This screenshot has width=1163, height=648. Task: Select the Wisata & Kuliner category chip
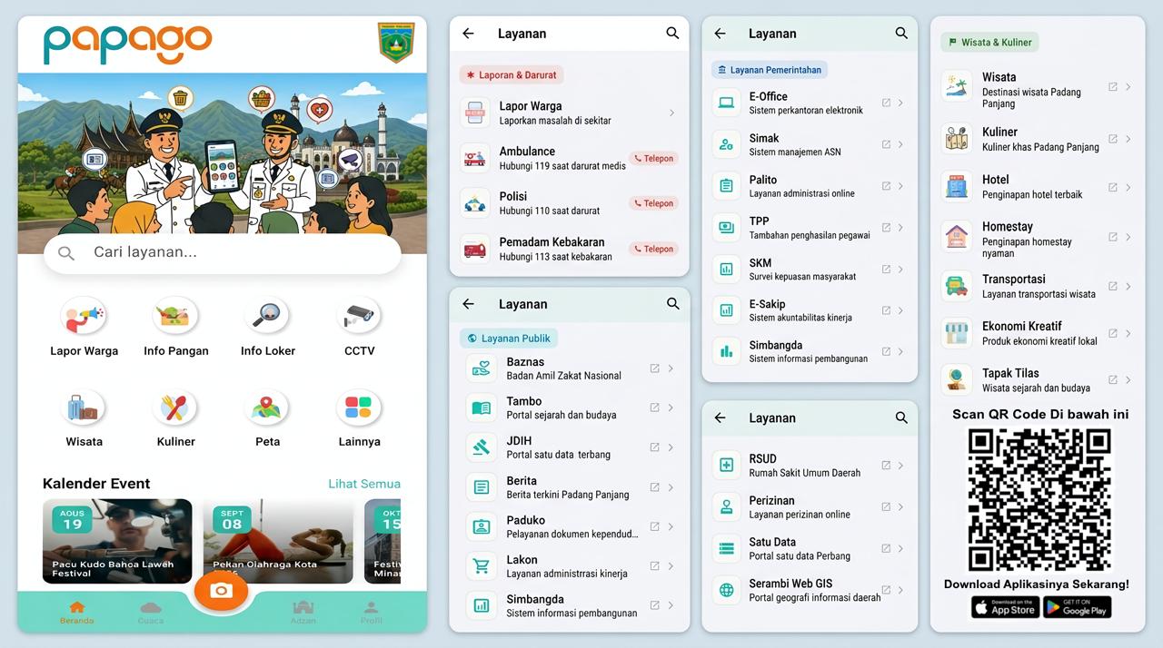[x=989, y=42]
